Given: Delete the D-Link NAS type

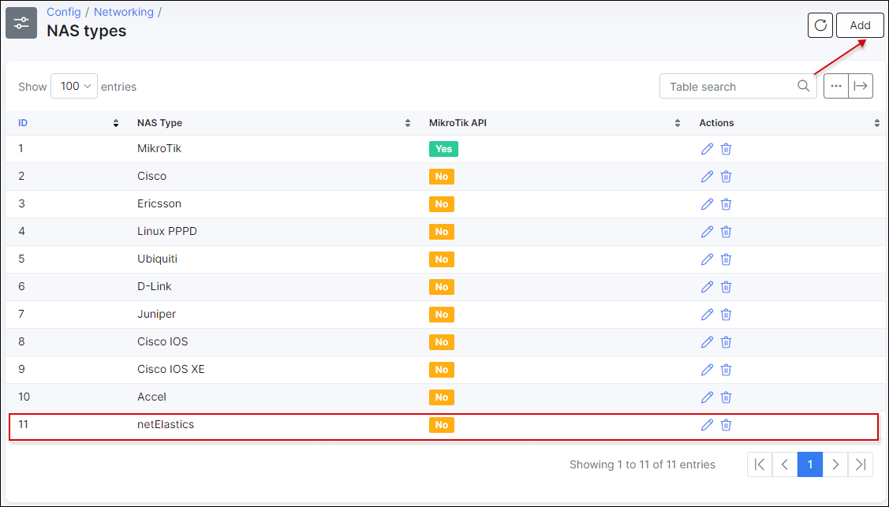Looking at the screenshot, I should click(x=726, y=287).
